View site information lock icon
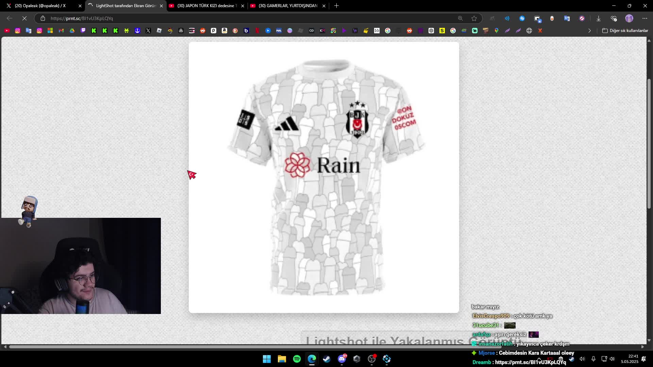Image resolution: width=653 pixels, height=367 pixels. [43, 18]
